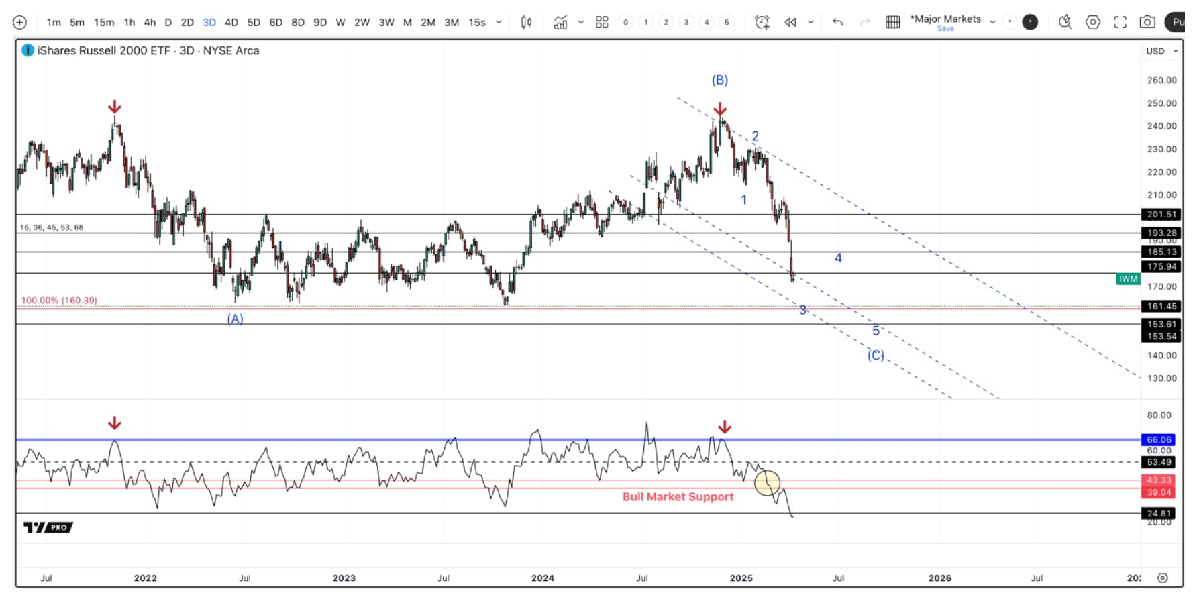Viewport: 1197px width, 601px height.
Task: Open the USD currency dropdown
Action: click(1161, 51)
